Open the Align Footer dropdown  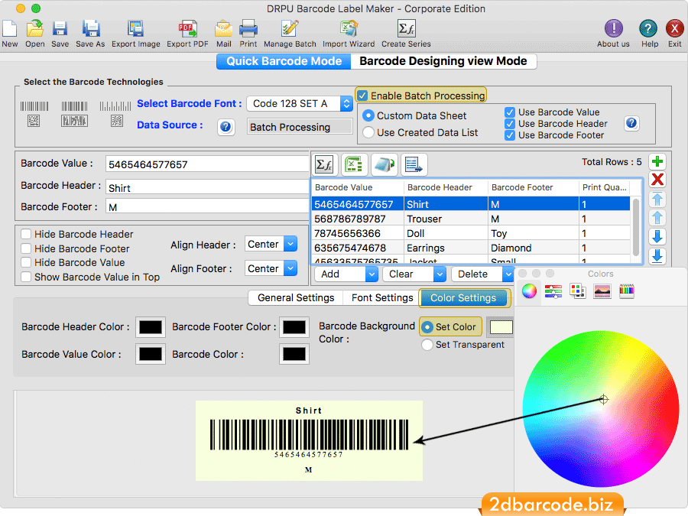pos(271,268)
